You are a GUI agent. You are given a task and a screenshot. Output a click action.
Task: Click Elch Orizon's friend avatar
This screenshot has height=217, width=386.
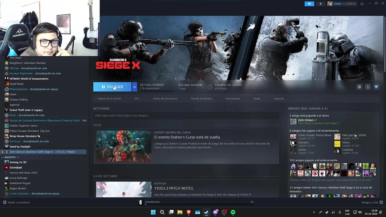coord(293,122)
